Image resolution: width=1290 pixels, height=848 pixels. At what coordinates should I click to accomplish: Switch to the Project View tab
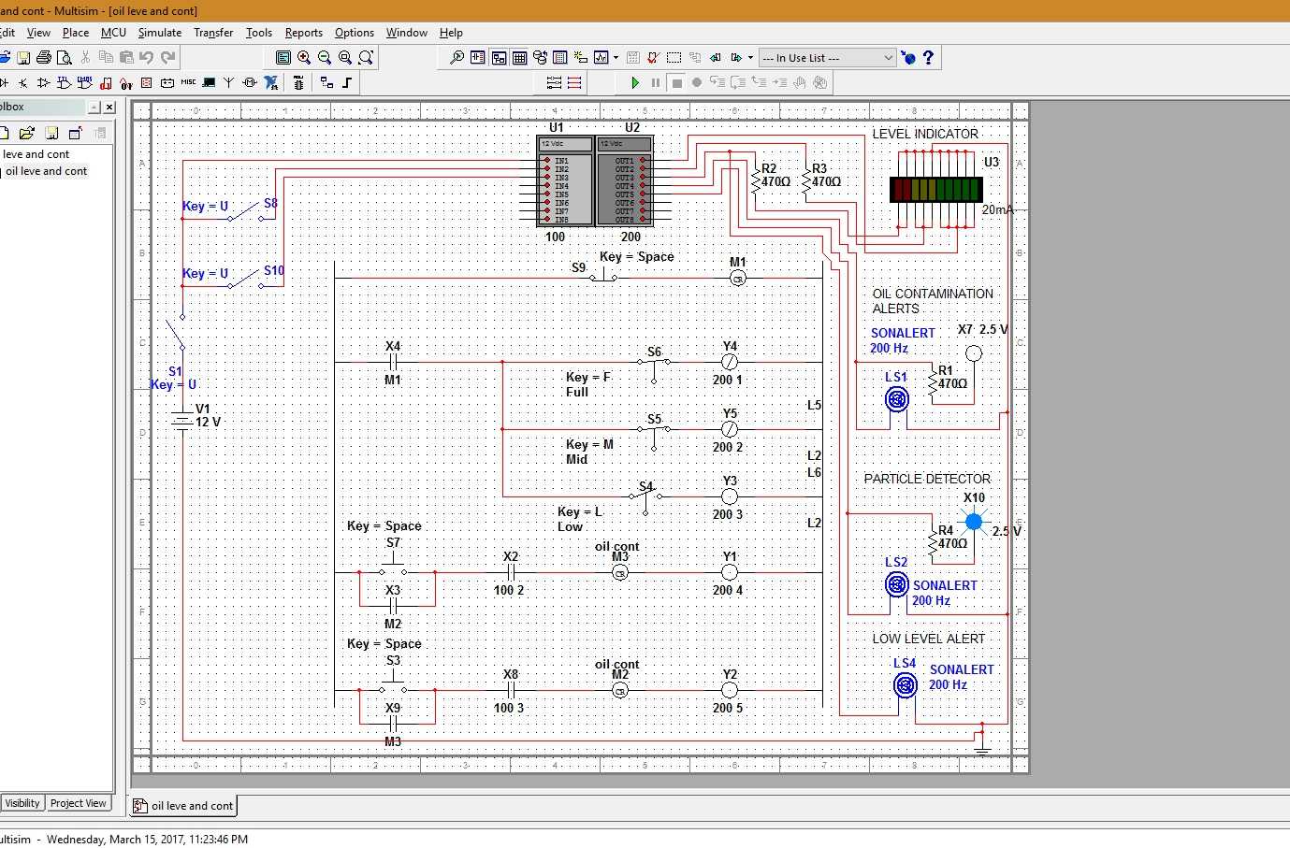click(x=79, y=803)
